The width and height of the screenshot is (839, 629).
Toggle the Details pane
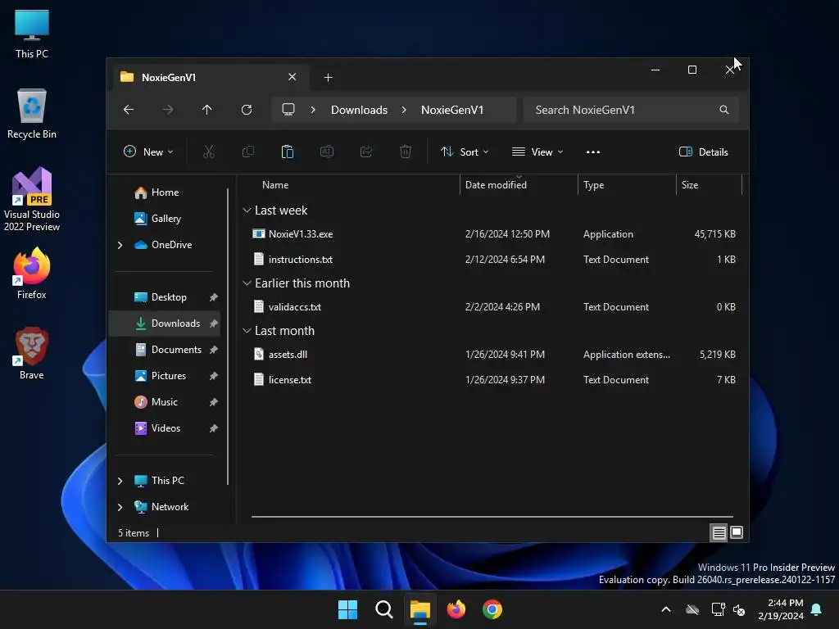pyautogui.click(x=703, y=152)
